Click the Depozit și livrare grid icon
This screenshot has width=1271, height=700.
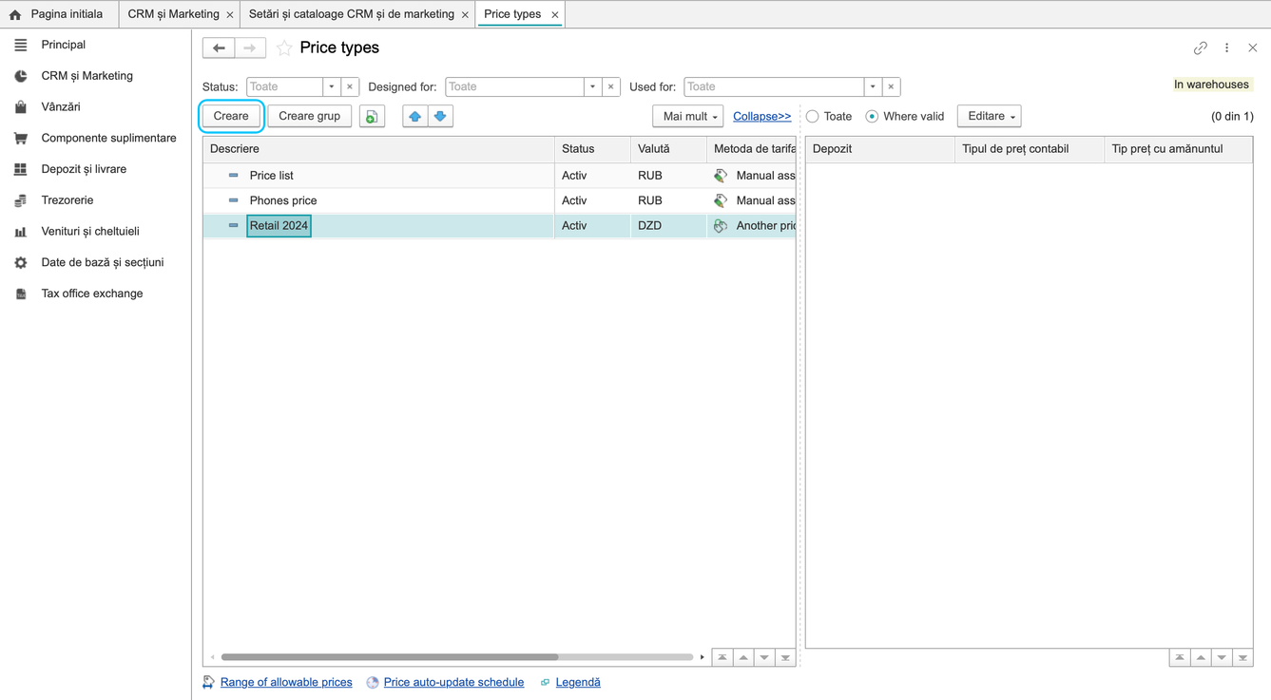pos(21,169)
